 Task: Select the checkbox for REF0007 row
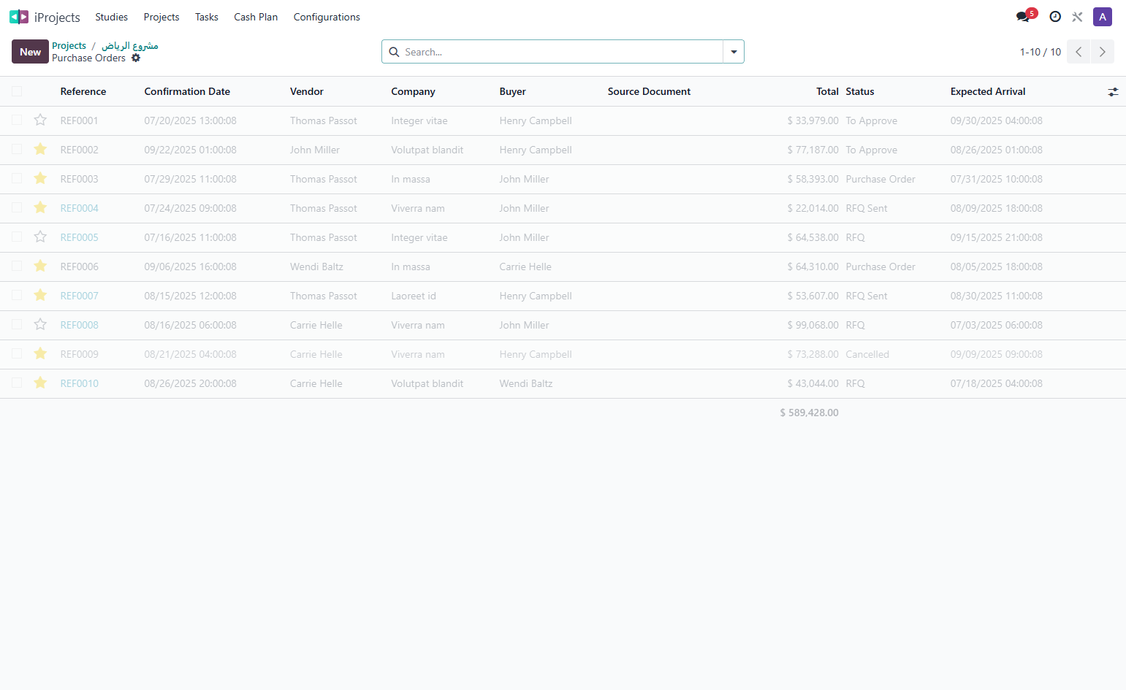click(x=17, y=295)
